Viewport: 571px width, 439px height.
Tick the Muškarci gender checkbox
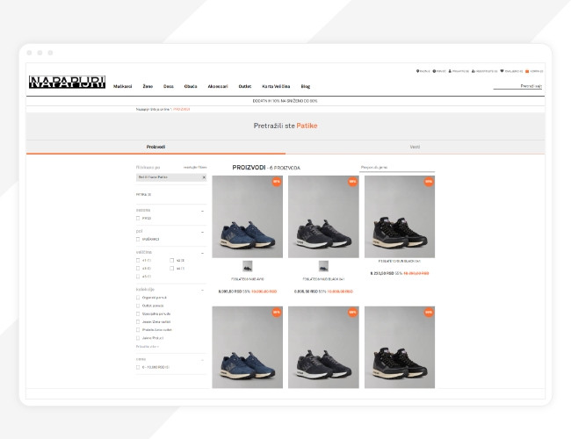coord(138,239)
